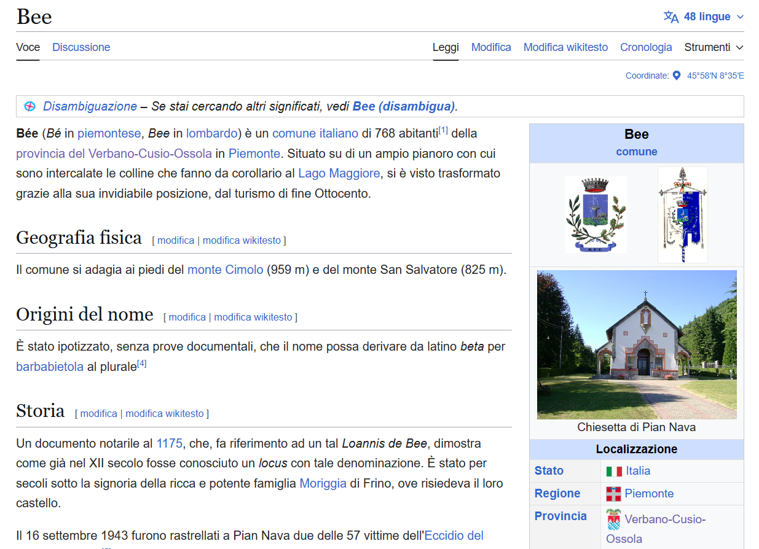Open the Modifica wikitesto tab
759x549 pixels.
(565, 47)
